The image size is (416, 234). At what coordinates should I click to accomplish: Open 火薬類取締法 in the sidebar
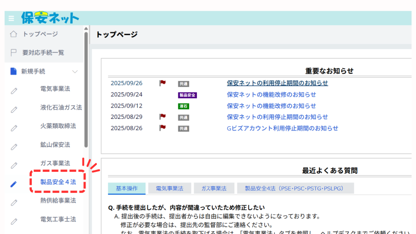58,126
